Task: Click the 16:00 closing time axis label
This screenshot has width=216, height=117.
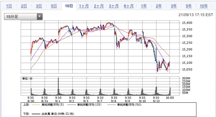Action: [x=170, y=98]
